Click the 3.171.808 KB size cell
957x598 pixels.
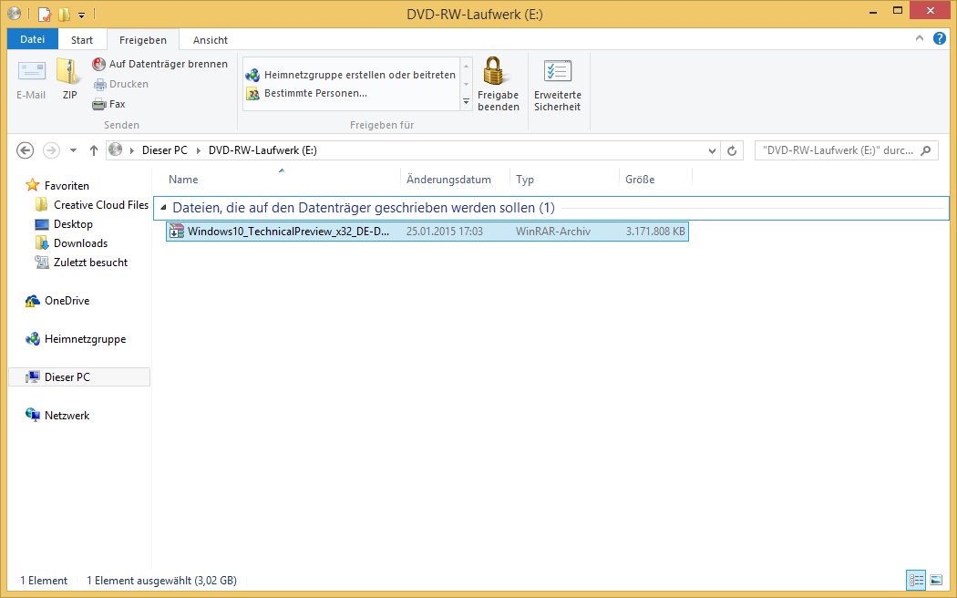pos(655,232)
